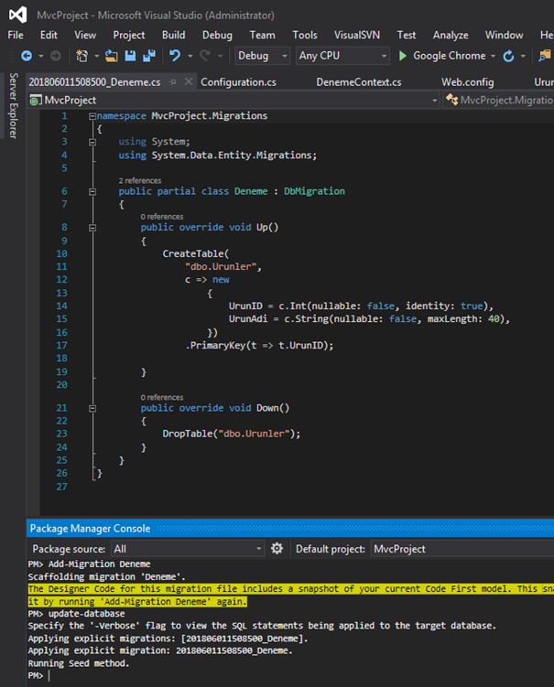Click line number 17 in the editor margin
Screen dimensions: 554x687
click(x=62, y=345)
